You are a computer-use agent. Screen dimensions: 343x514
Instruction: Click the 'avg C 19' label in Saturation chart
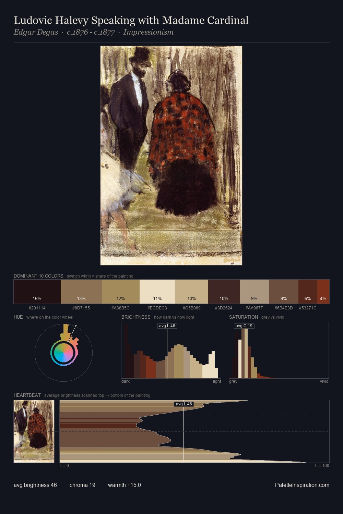(244, 326)
